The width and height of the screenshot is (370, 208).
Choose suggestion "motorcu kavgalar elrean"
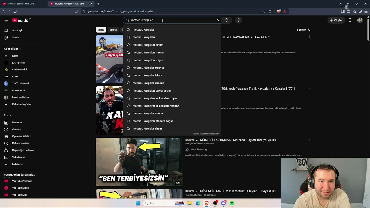pyautogui.click(x=172, y=129)
